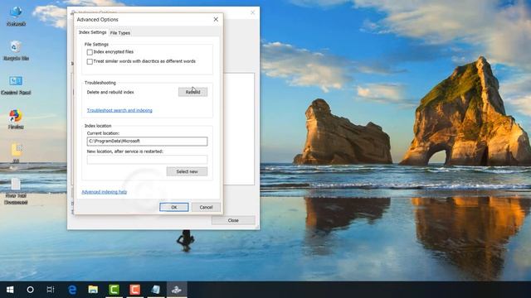
Task: Open the Windows Start menu
Action: [x=10, y=290]
